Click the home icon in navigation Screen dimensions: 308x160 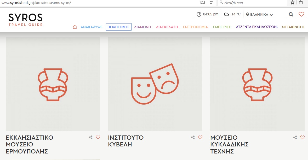[75, 27]
